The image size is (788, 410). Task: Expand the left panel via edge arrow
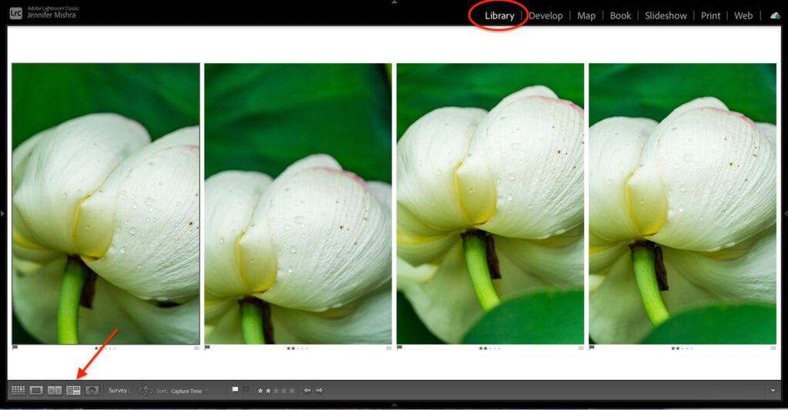3,214
